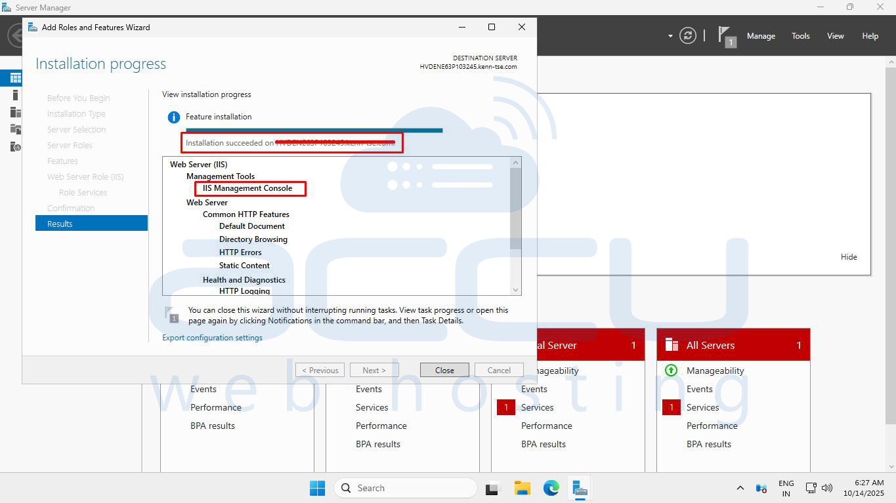Click the Windows Start button

[x=317, y=488]
